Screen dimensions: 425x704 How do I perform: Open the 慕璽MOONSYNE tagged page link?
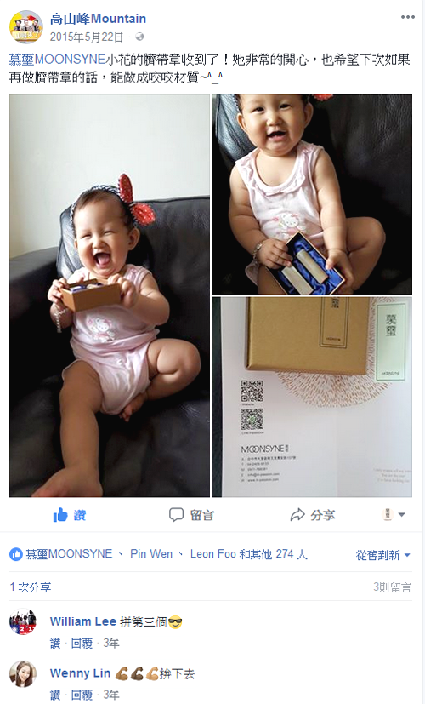click(57, 60)
